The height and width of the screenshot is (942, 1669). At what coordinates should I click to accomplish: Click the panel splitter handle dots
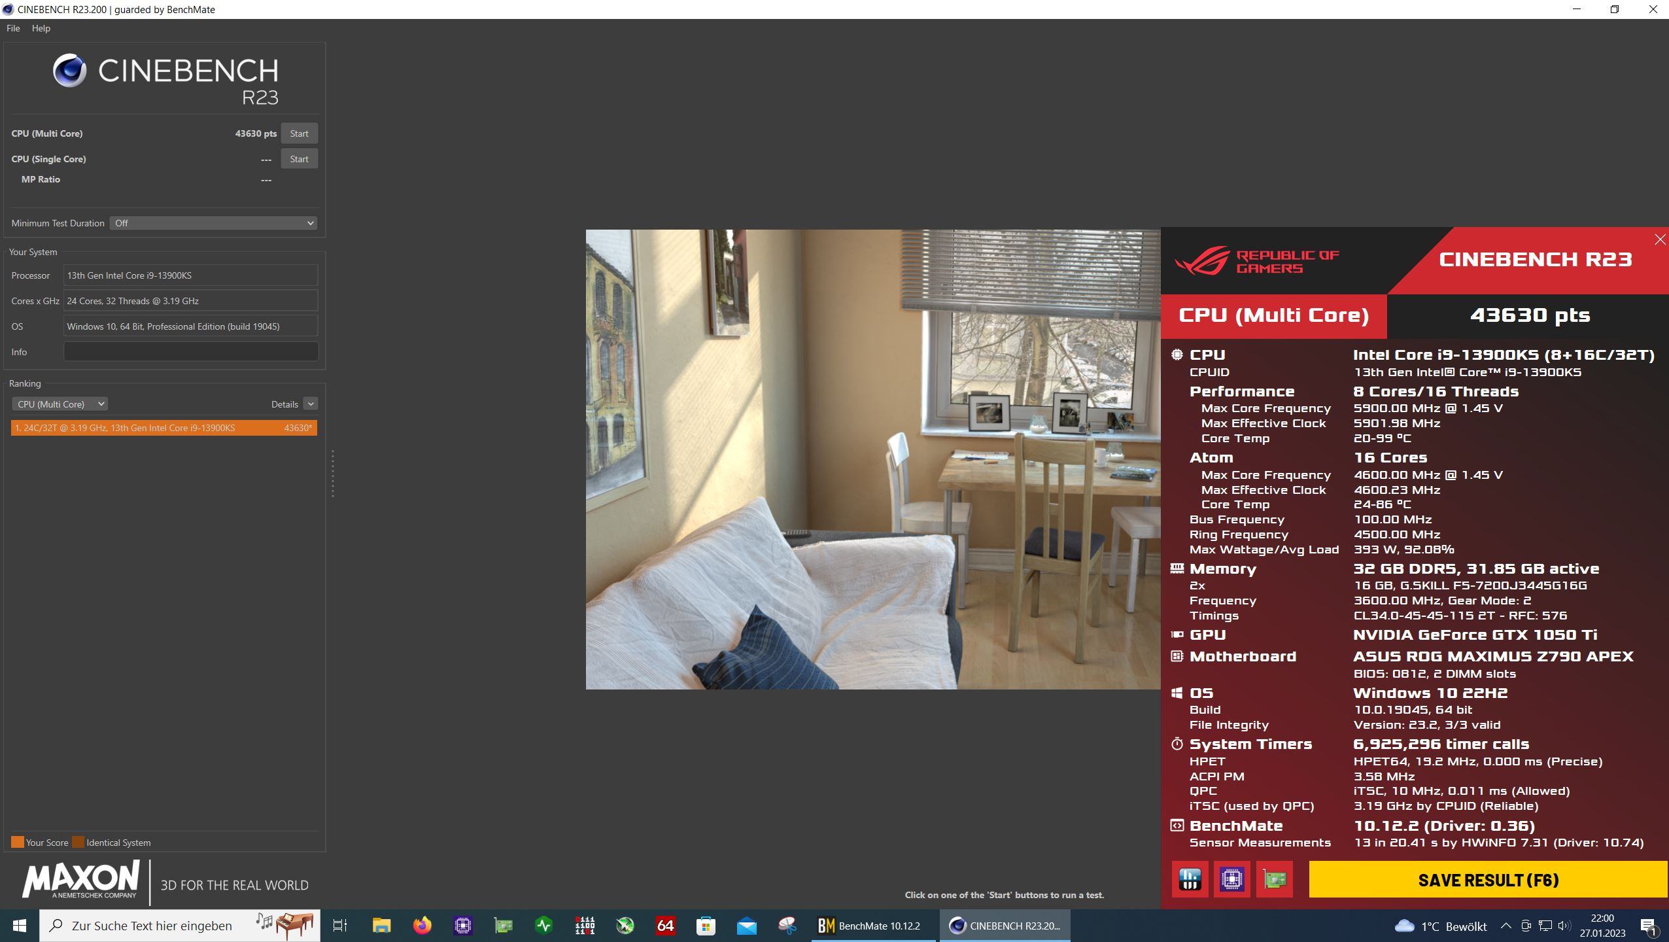pos(333,473)
